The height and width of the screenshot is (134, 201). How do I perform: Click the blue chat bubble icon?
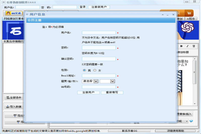(191, 121)
